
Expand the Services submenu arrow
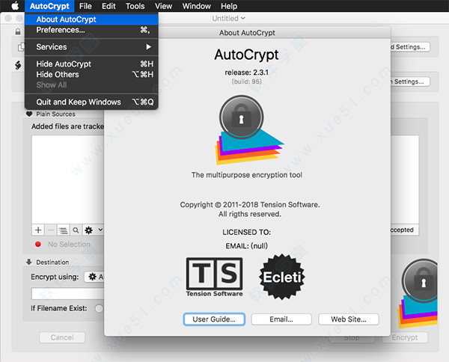[148, 46]
